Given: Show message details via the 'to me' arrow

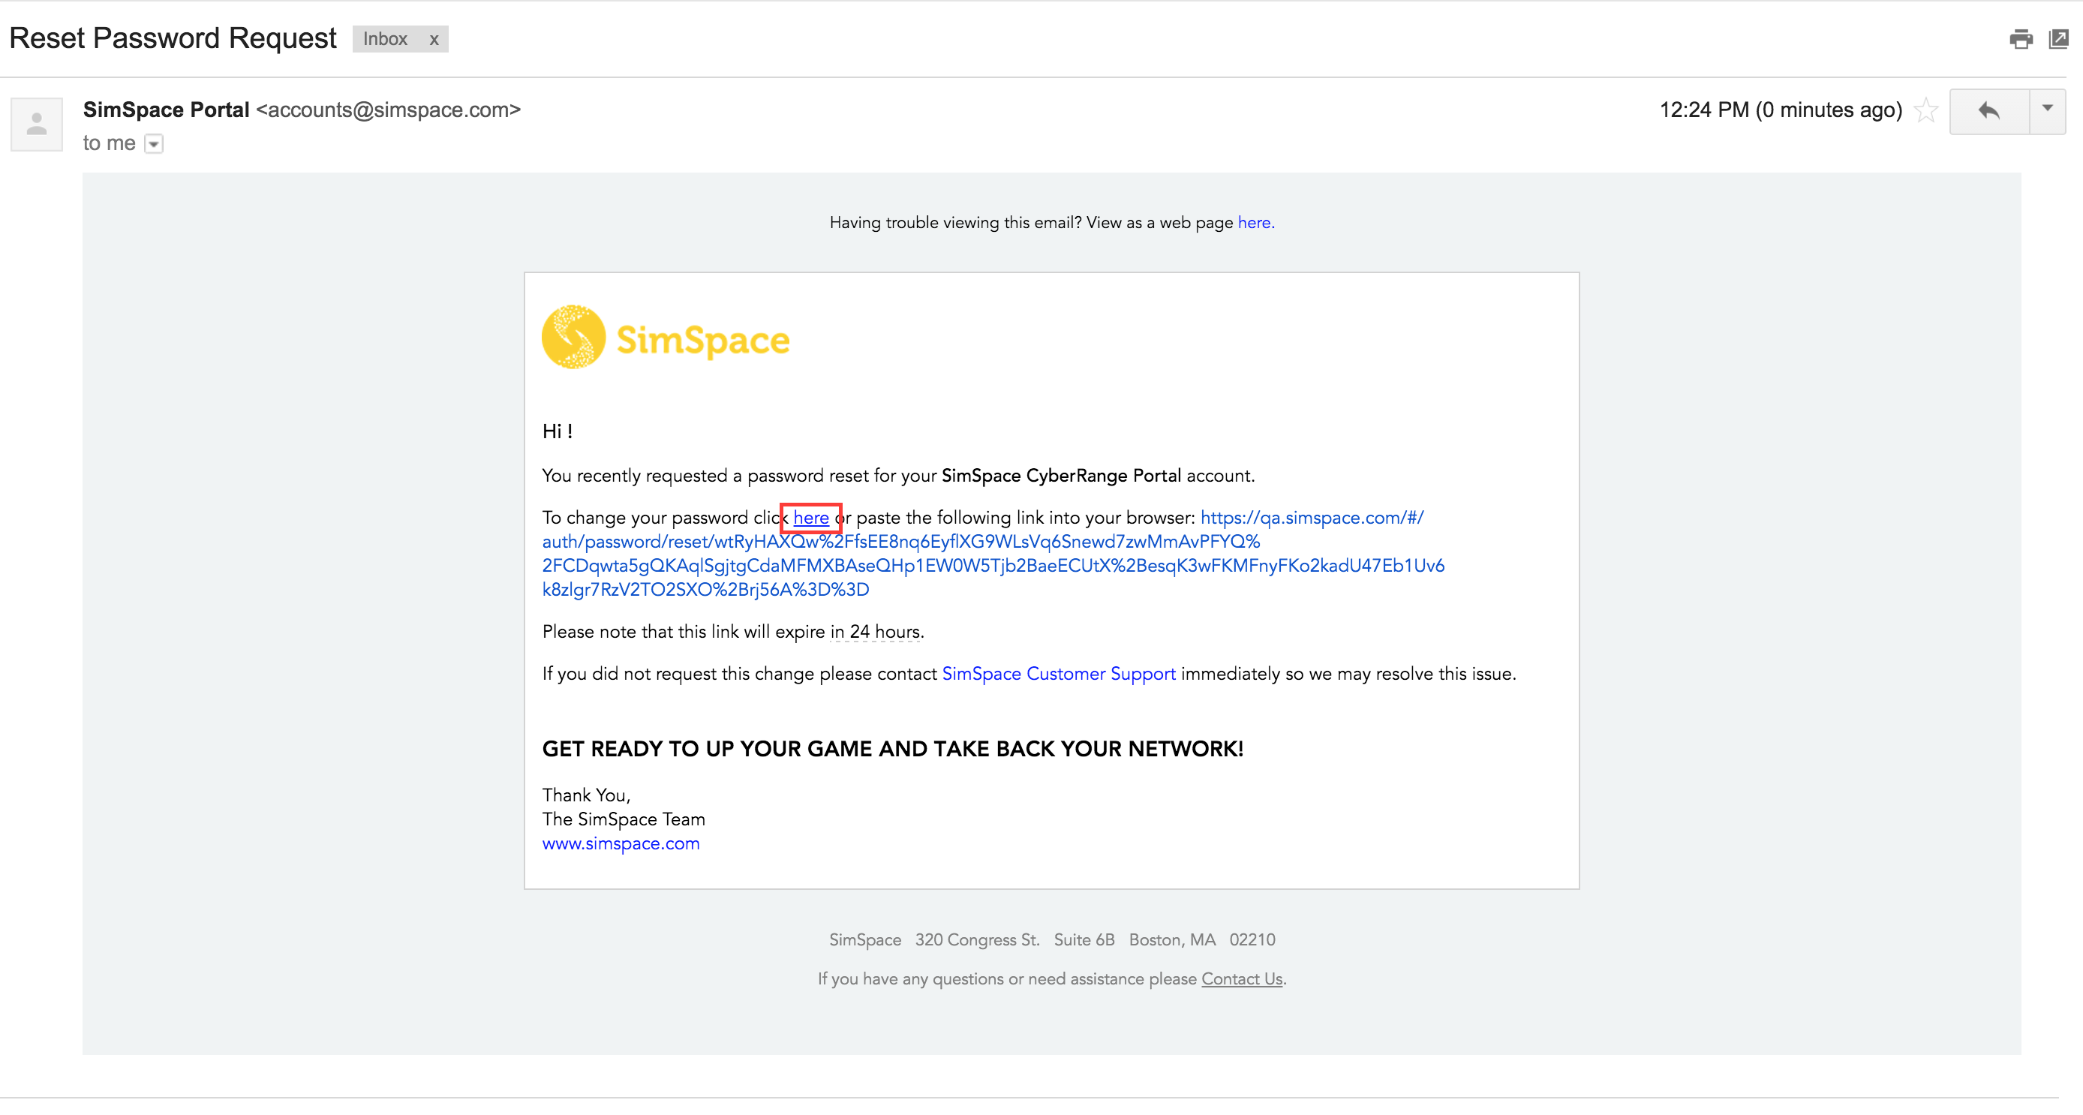Looking at the screenshot, I should point(154,144).
